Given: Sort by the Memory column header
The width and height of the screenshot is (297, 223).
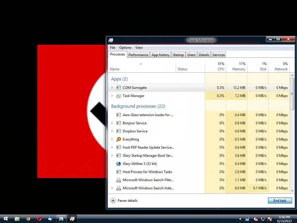Looking at the screenshot, I should [x=237, y=67].
